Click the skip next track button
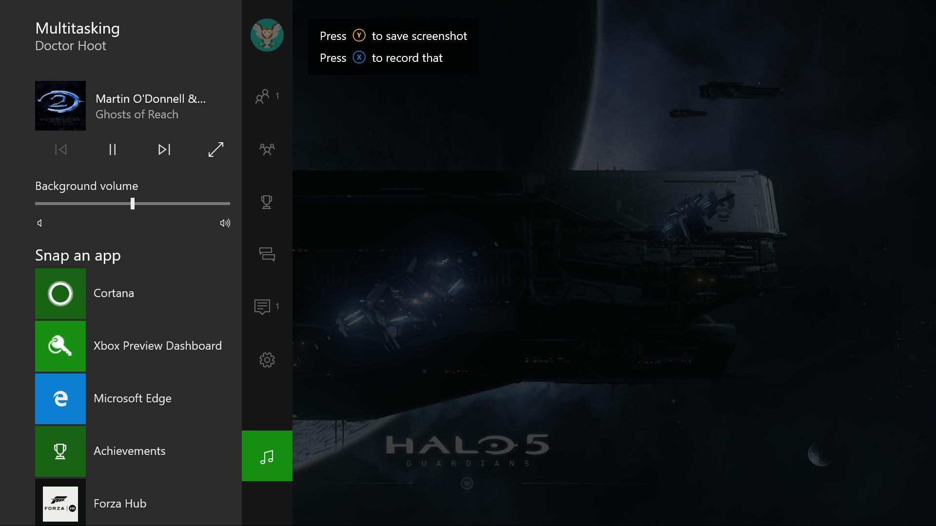Screen dimensions: 936x526 click(164, 149)
